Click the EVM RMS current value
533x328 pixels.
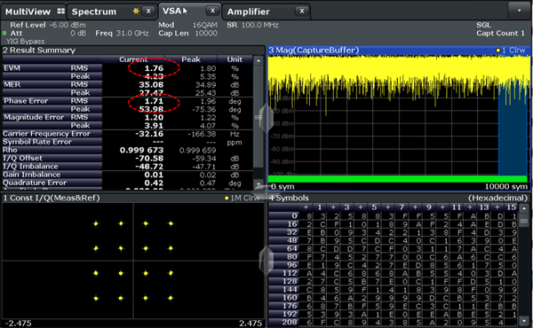[x=154, y=68]
